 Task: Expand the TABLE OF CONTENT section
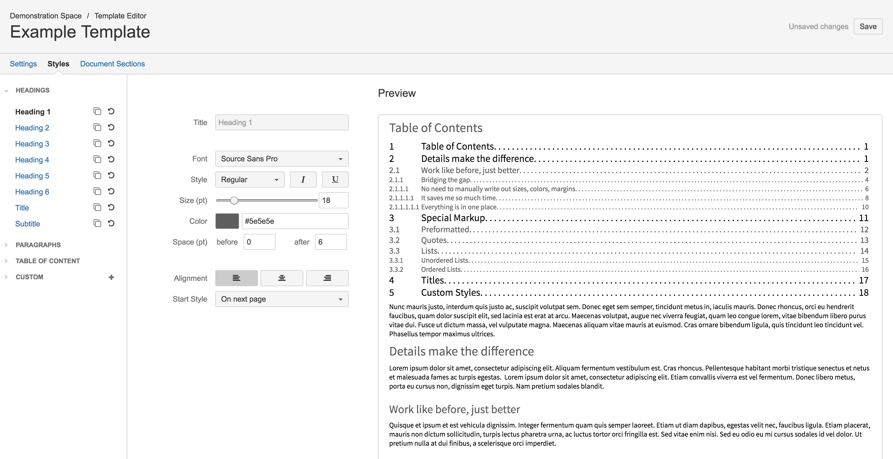pos(6,261)
